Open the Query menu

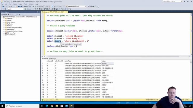(x=15, y=4)
